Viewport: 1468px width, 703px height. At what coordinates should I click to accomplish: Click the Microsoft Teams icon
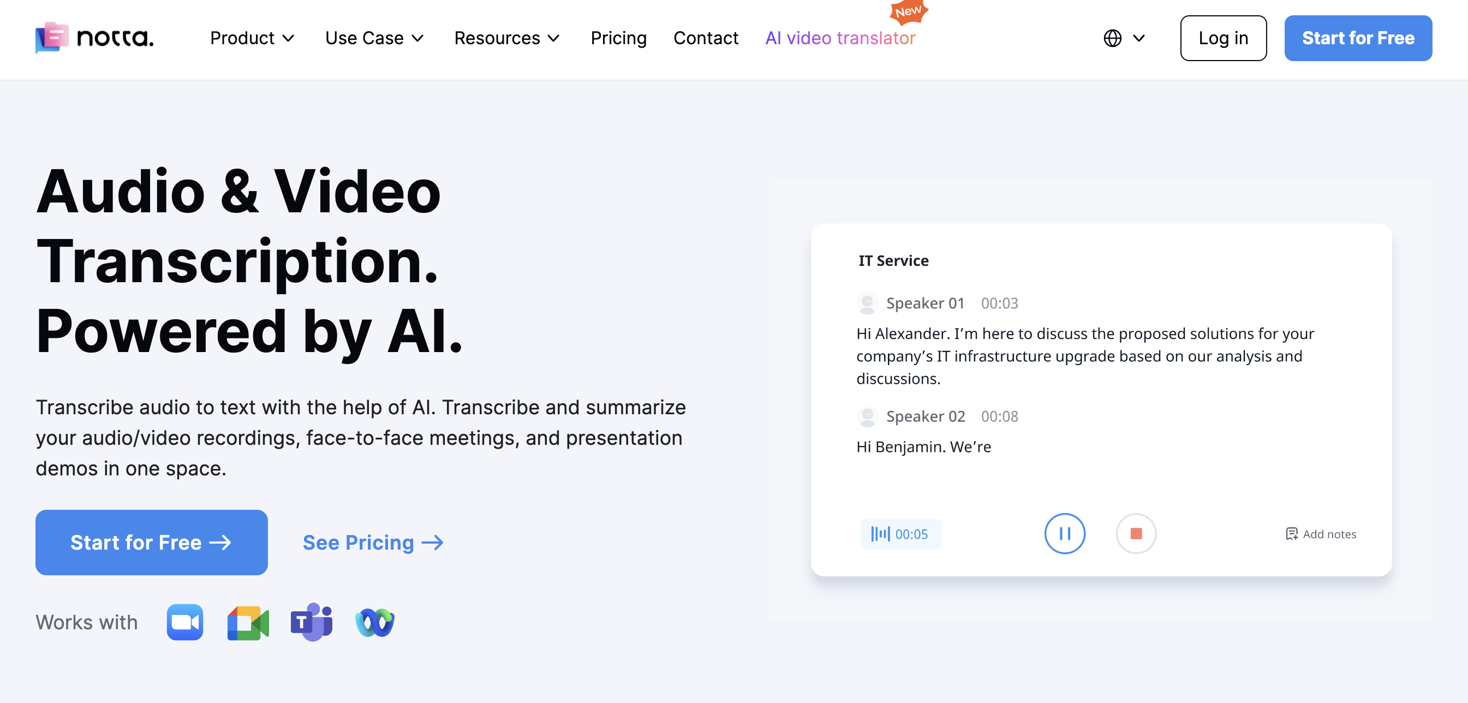click(x=311, y=622)
